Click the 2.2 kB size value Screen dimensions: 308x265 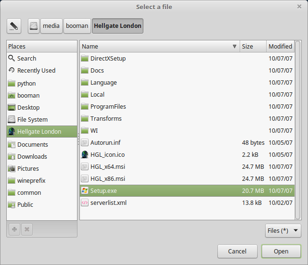point(250,154)
